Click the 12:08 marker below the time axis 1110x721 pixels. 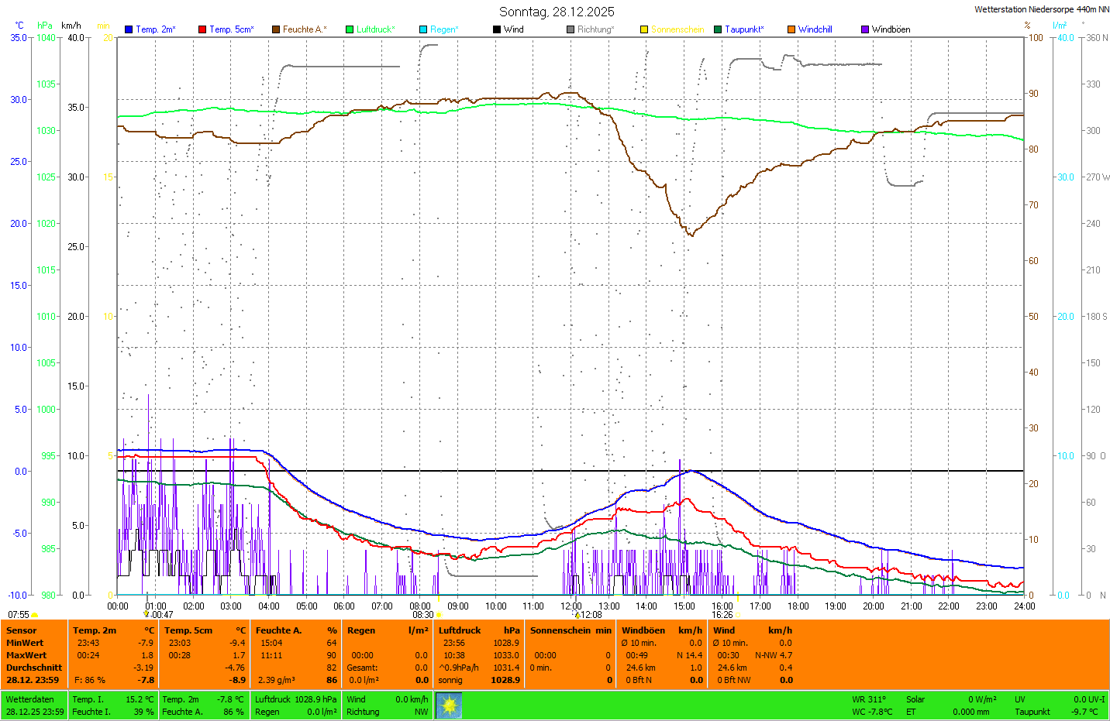(591, 615)
